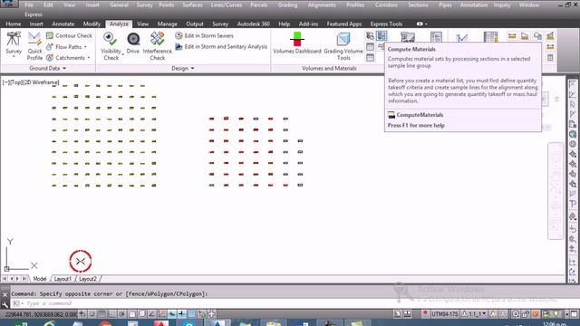Toggle Object Snap in status bar
The height and width of the screenshot is (326, 580).
132,314
